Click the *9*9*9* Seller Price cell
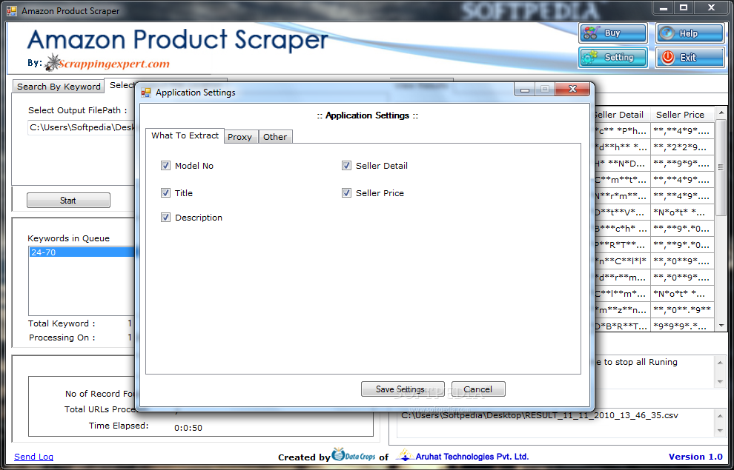Image resolution: width=734 pixels, height=470 pixels. [x=682, y=326]
